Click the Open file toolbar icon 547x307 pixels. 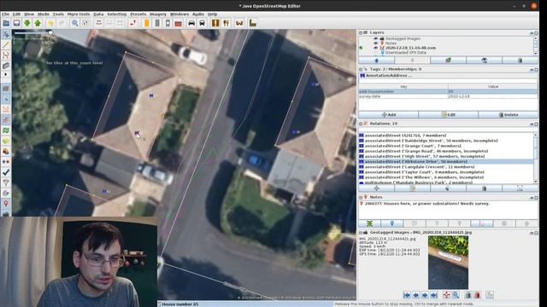pos(6,23)
